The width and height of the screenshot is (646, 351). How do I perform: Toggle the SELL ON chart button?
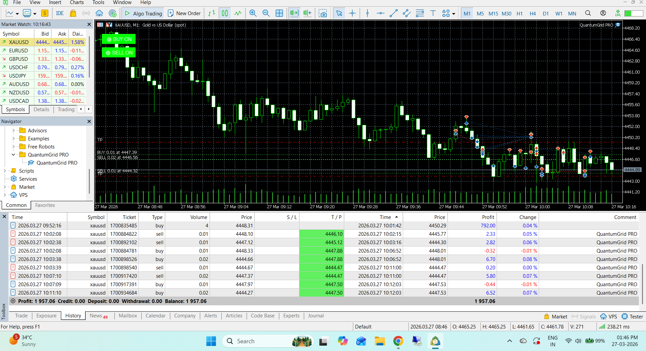click(x=119, y=53)
